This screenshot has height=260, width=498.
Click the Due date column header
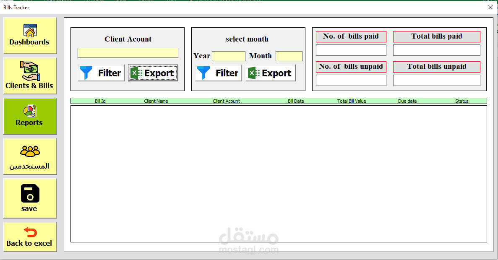tap(407, 101)
